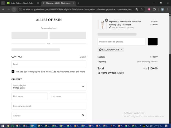The width and height of the screenshot is (171, 128).
Task: Click the ALLIES OF SKIN logo
Action: point(49,20)
